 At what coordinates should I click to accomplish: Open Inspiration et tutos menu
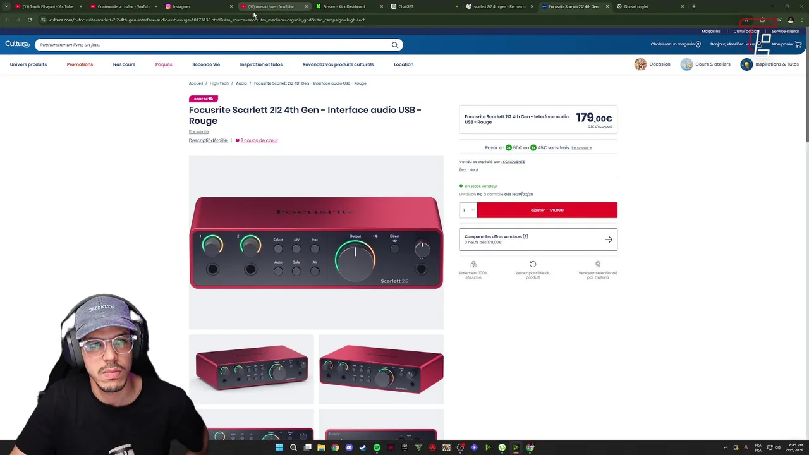[261, 64]
